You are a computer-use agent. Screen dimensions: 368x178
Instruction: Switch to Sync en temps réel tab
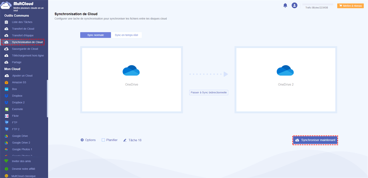[126, 35]
